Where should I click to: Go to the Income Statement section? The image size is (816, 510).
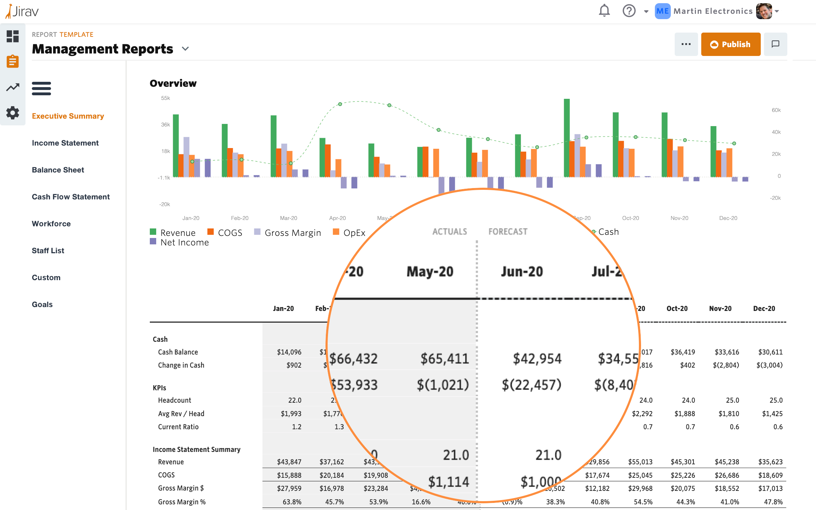click(65, 143)
